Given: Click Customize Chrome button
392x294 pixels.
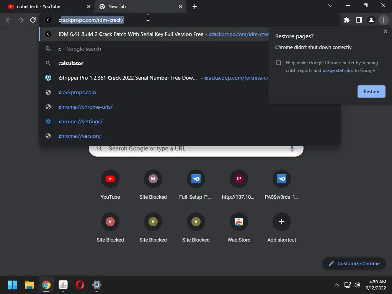Looking at the screenshot, I should [x=354, y=263].
